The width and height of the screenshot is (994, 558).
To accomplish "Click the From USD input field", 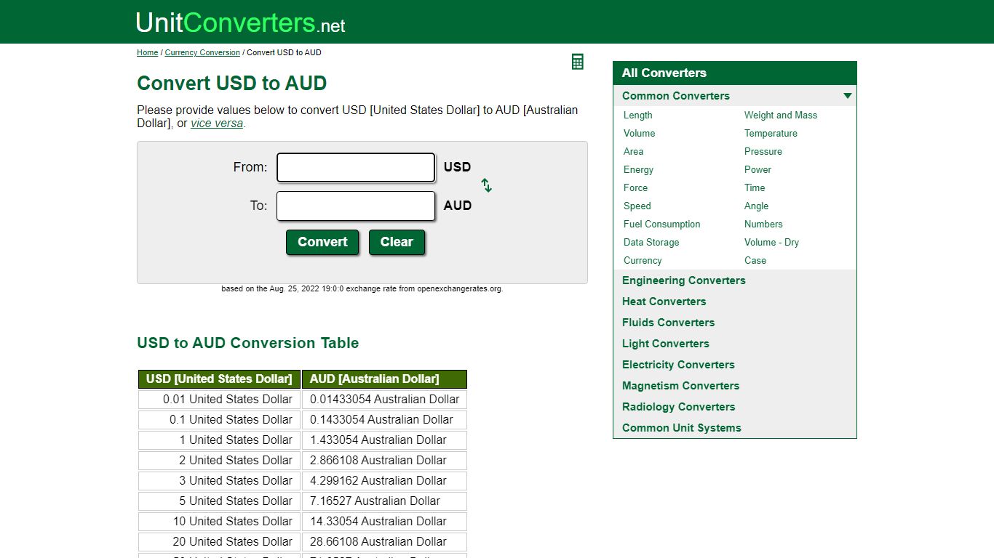I will (x=356, y=167).
